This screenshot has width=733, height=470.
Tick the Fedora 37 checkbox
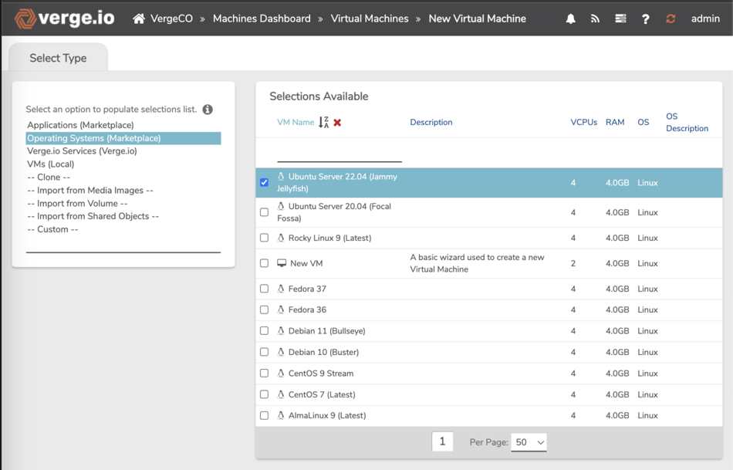(x=264, y=289)
